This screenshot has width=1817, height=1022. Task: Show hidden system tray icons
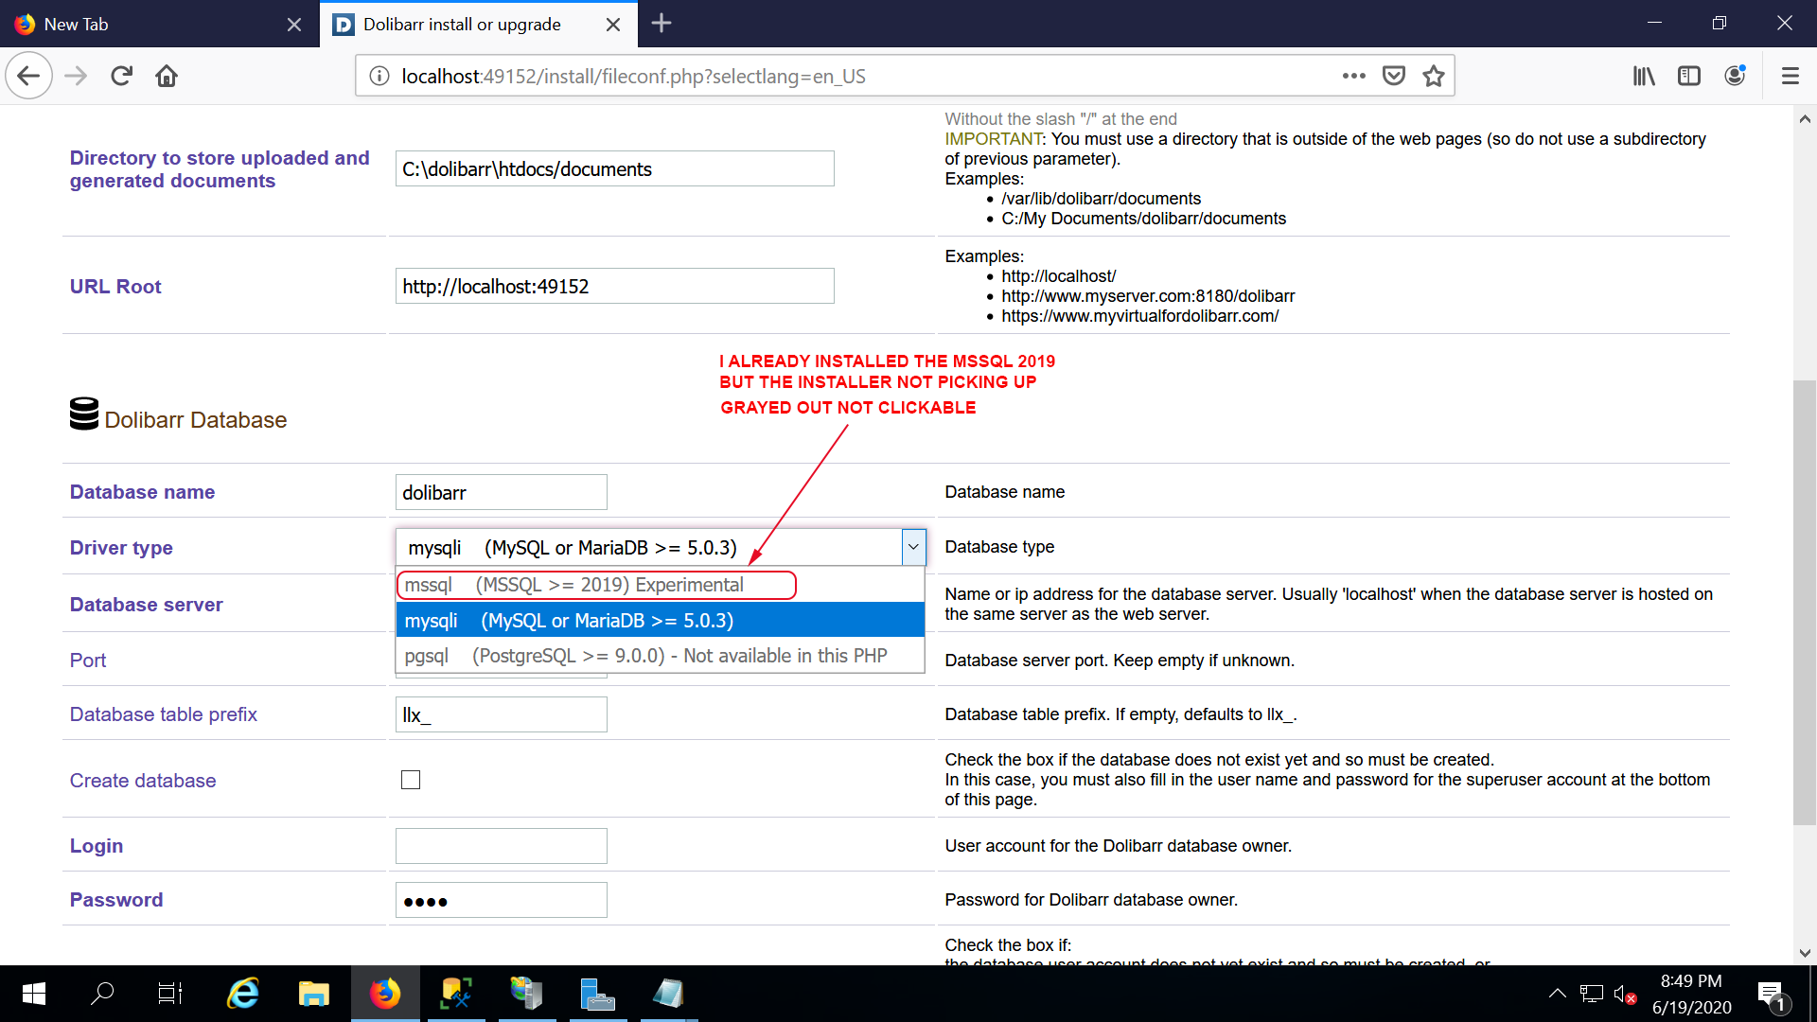click(x=1557, y=994)
